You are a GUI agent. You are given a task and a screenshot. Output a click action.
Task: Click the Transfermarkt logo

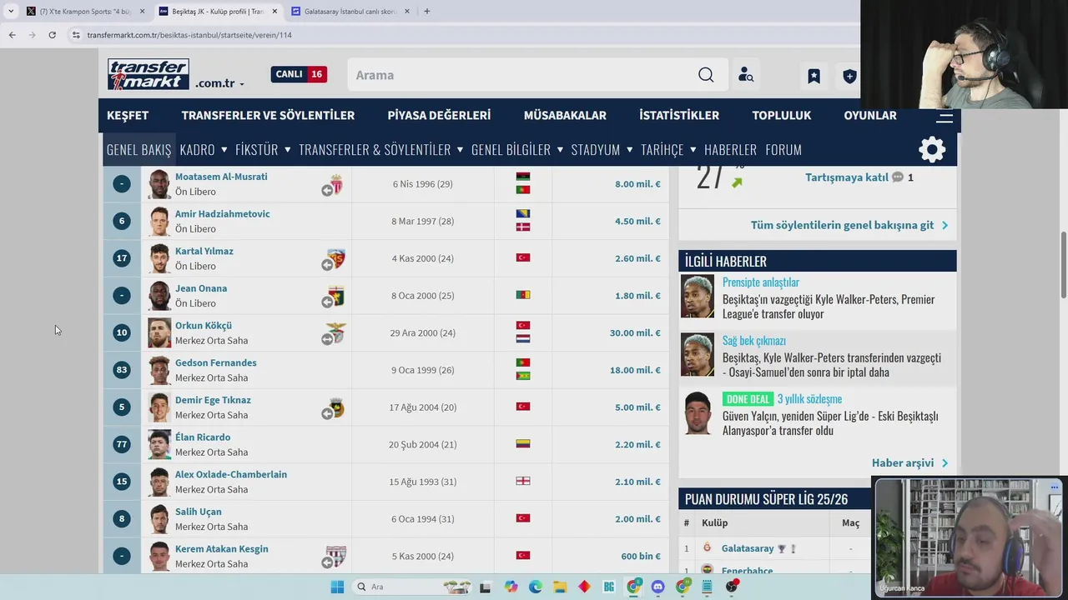click(x=149, y=75)
